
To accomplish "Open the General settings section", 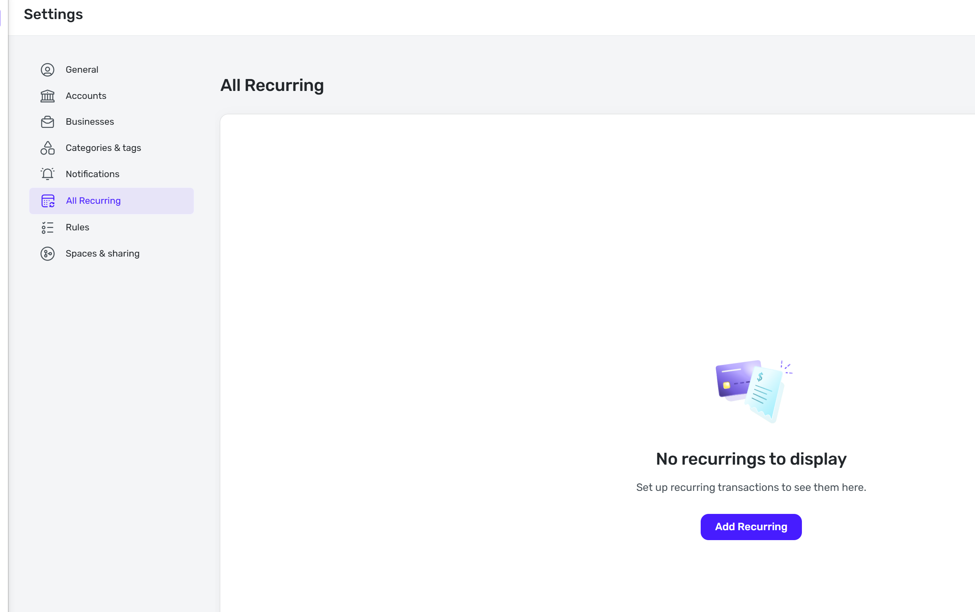I will click(x=82, y=70).
